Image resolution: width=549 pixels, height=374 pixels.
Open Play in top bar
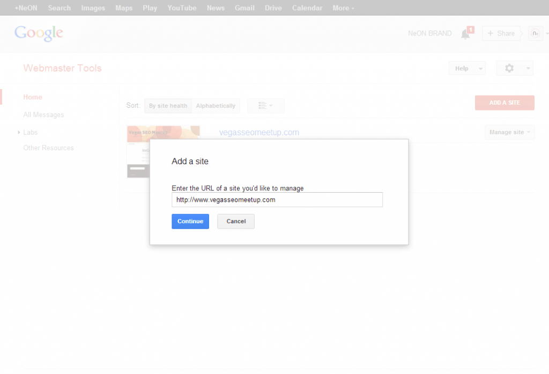click(x=150, y=8)
